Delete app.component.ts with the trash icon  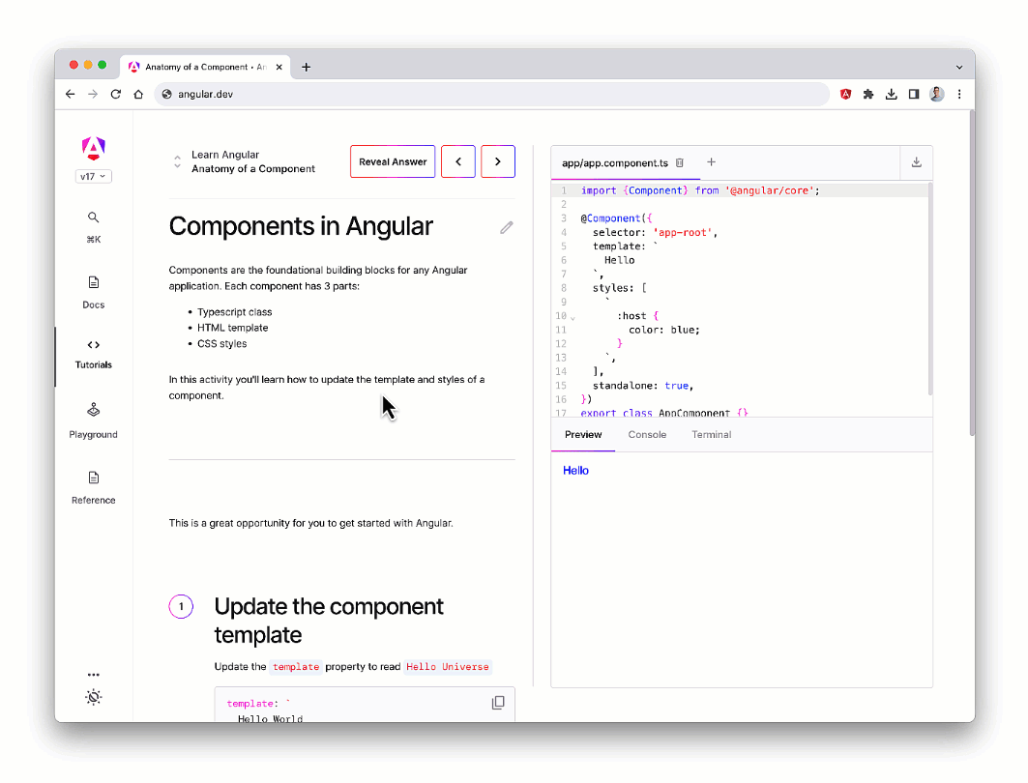click(x=679, y=163)
